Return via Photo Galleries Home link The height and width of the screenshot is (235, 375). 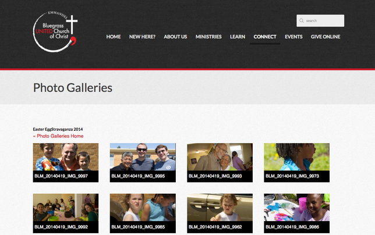click(58, 136)
